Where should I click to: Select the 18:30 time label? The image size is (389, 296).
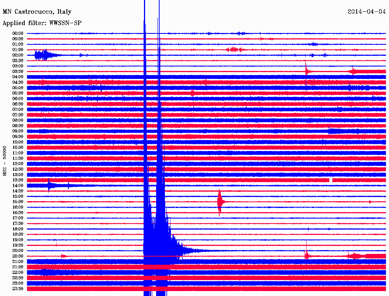click(x=18, y=234)
